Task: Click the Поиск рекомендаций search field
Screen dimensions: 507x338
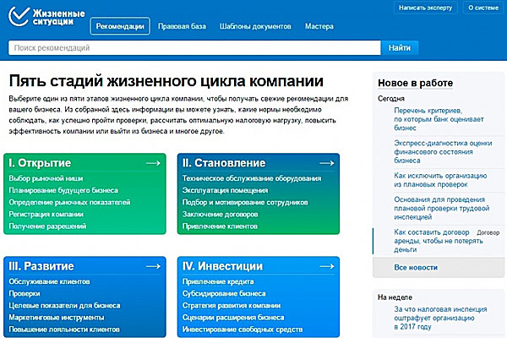Action: pyautogui.click(x=194, y=48)
